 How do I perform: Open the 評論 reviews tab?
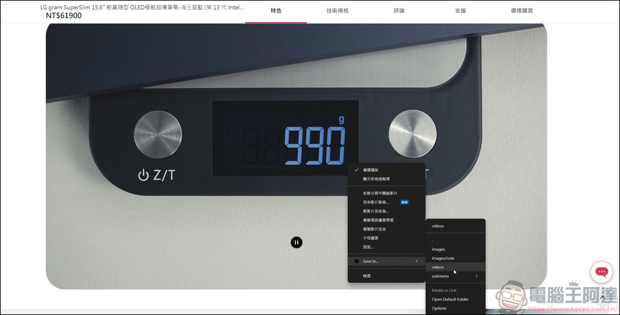click(x=399, y=11)
